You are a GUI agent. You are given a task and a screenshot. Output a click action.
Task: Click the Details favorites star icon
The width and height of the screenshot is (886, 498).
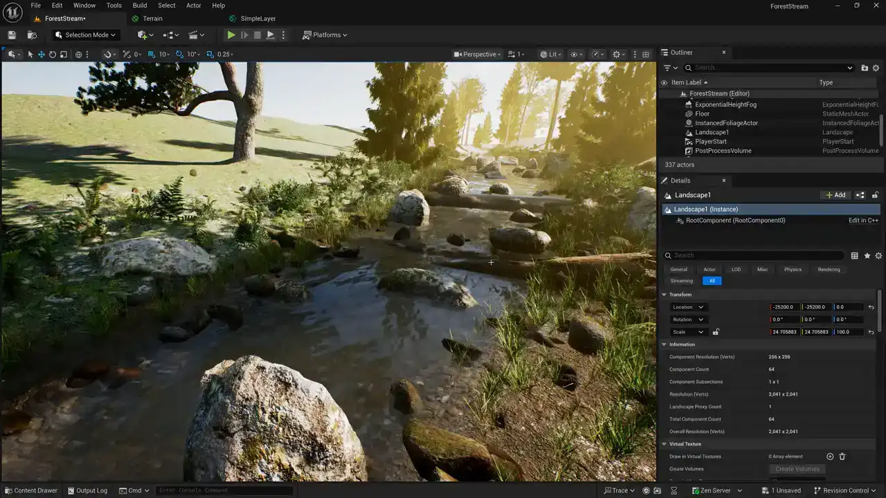point(867,256)
